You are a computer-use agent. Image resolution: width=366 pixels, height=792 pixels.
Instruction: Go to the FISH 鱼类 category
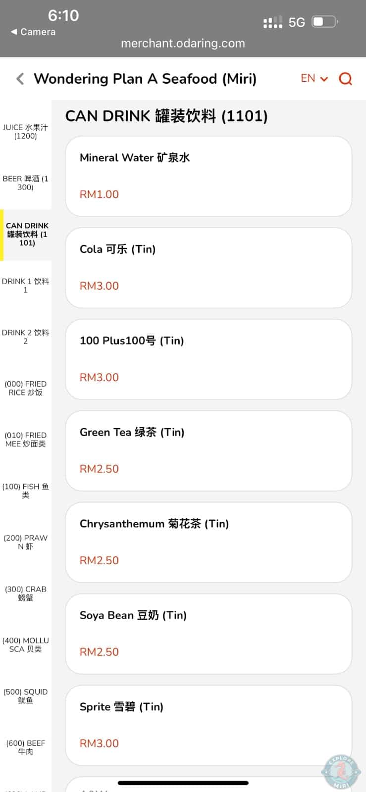[x=25, y=491]
